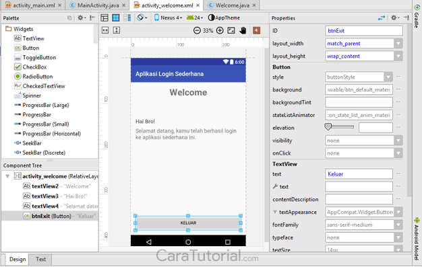422x267 pixels.
Task: Select the Blueprint view icon
Action: (x=116, y=17)
